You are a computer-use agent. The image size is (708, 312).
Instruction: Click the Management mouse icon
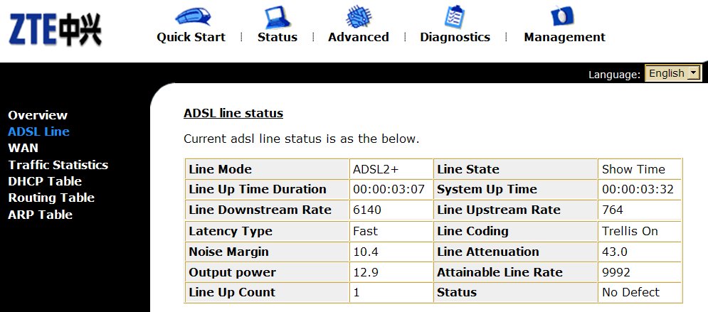(564, 16)
